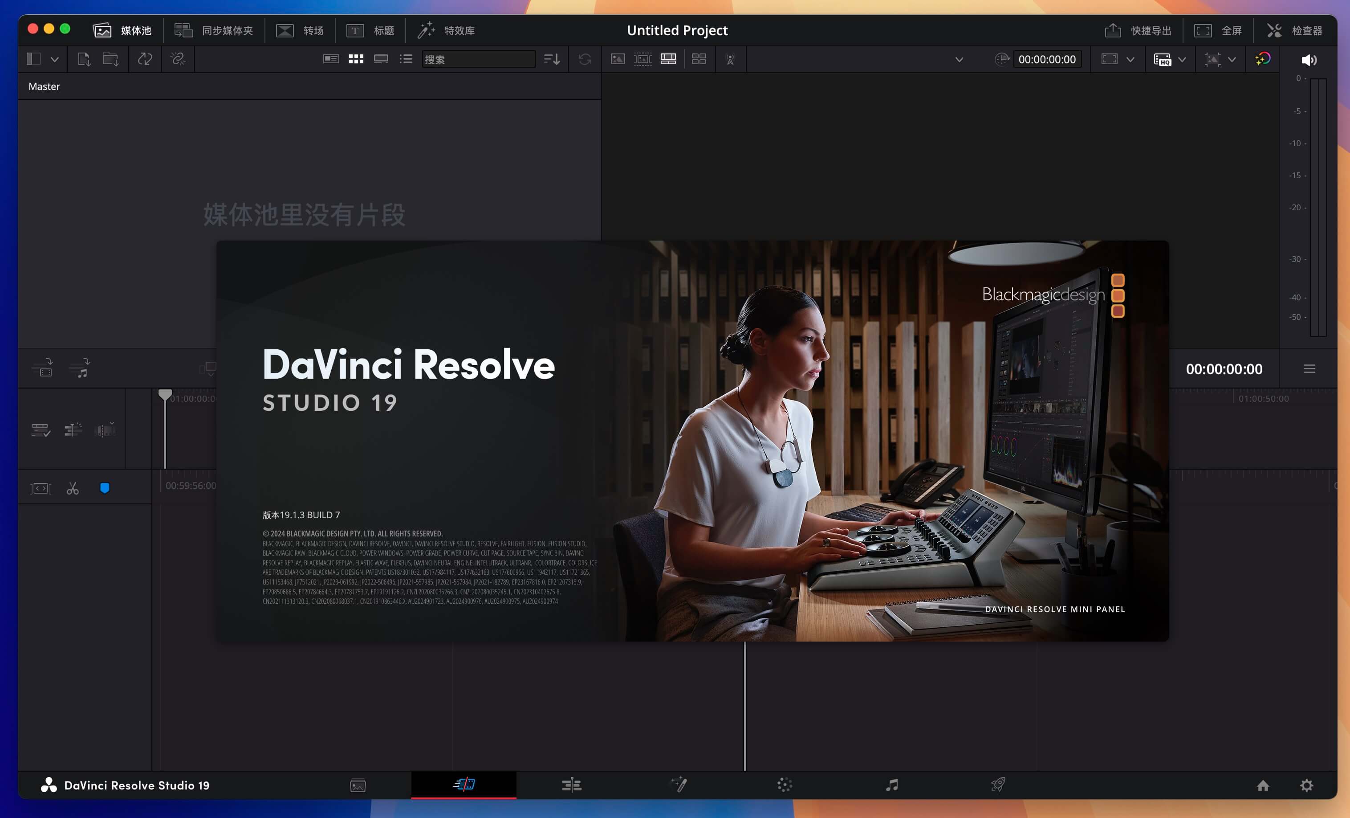1350x818 pixels.
Task: Open the 转场 transitions panel
Action: [299, 30]
